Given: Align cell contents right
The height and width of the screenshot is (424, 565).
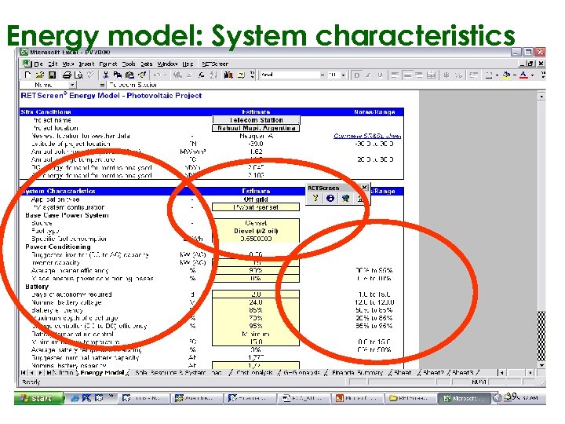Looking at the screenshot, I should 419,75.
